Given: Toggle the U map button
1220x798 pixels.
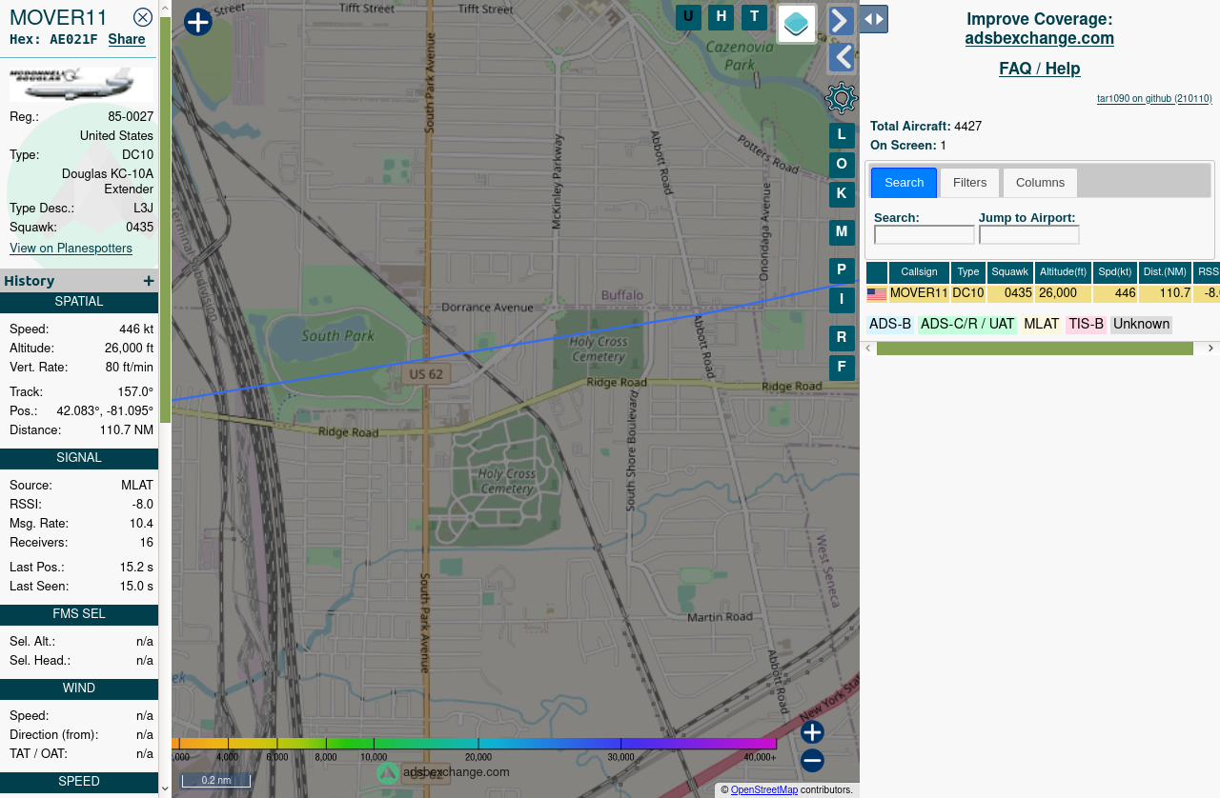Looking at the screenshot, I should (x=688, y=17).
